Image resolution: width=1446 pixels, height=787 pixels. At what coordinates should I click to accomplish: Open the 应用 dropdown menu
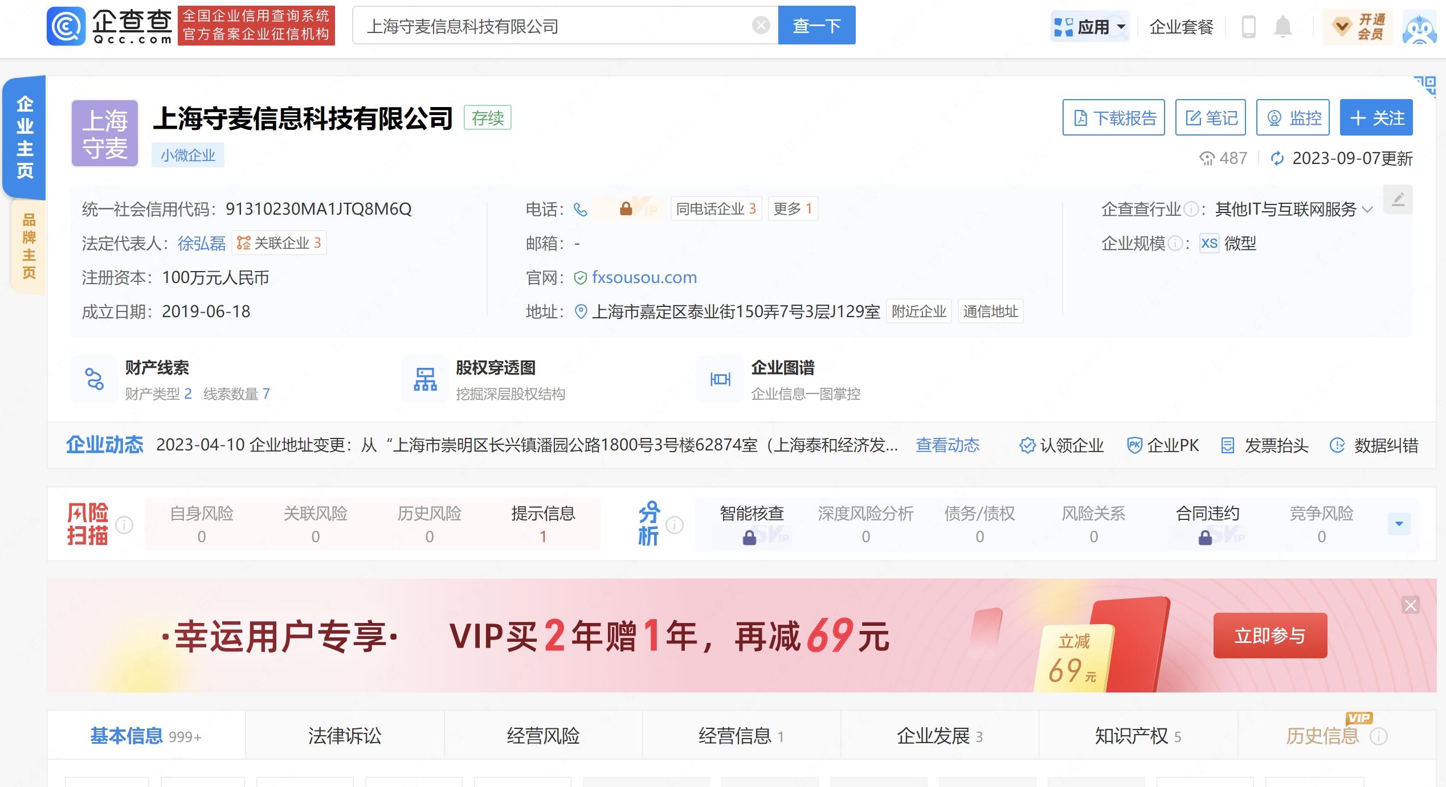1090,27
